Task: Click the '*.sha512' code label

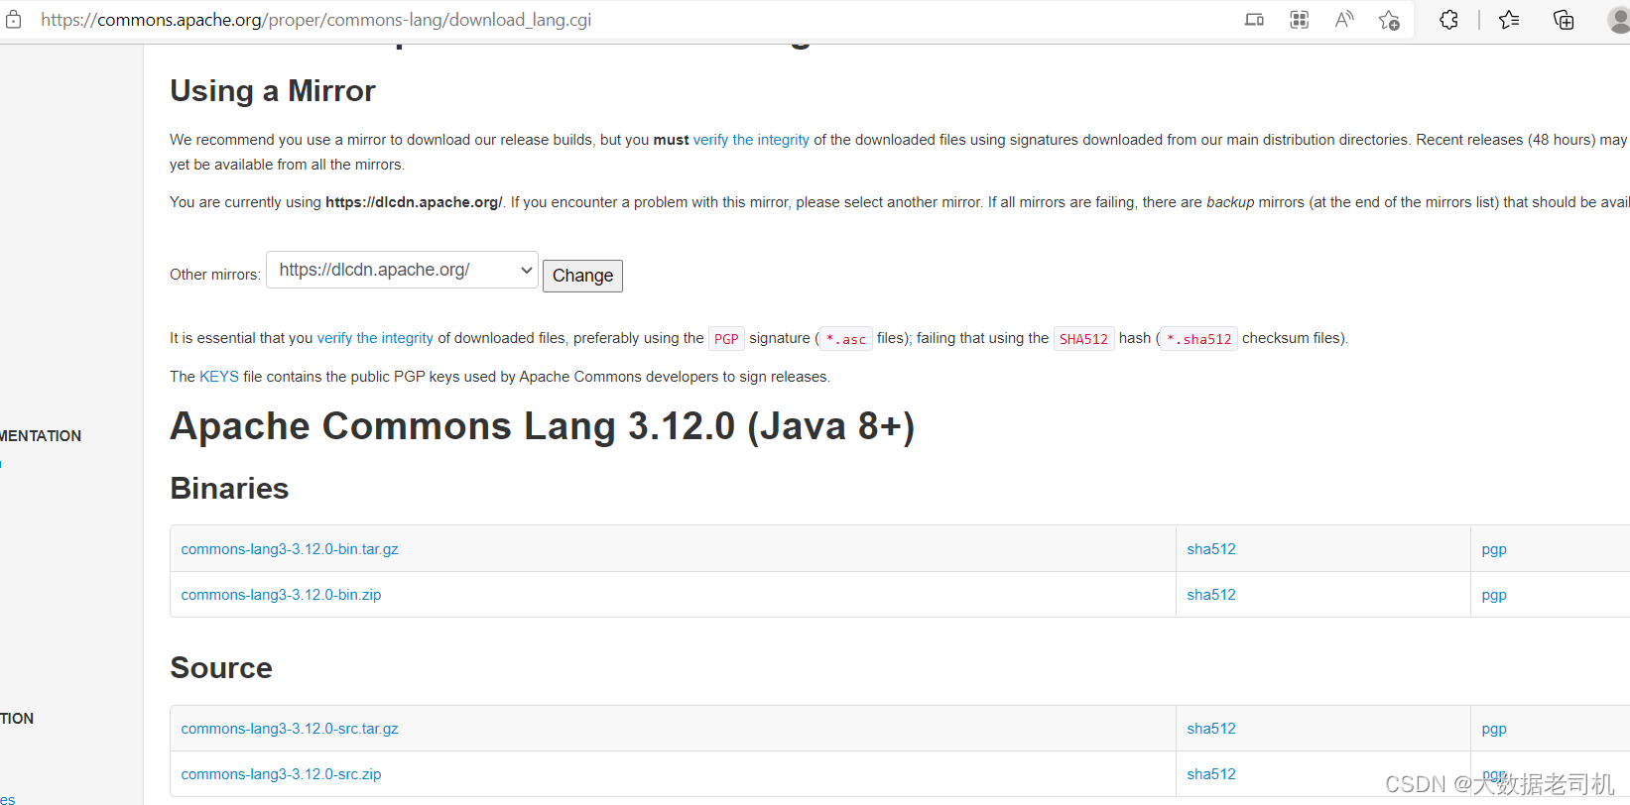Action: pos(1198,339)
